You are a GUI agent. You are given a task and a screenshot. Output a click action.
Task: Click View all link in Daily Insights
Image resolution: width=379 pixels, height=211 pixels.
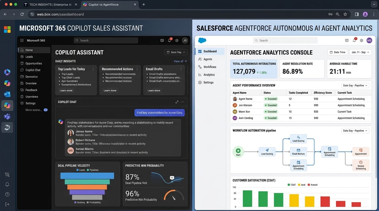click(x=180, y=61)
